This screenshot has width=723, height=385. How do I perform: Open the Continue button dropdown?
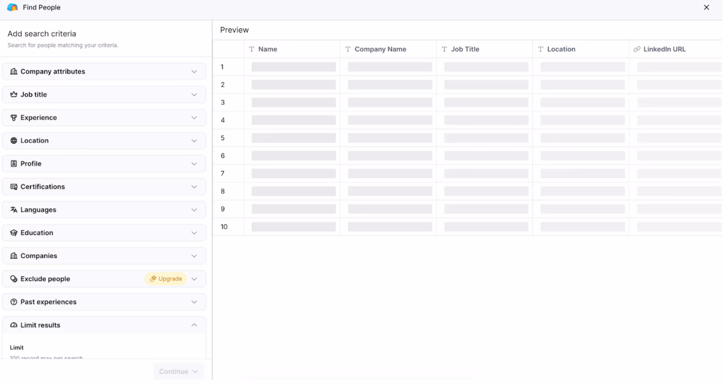(x=195, y=371)
